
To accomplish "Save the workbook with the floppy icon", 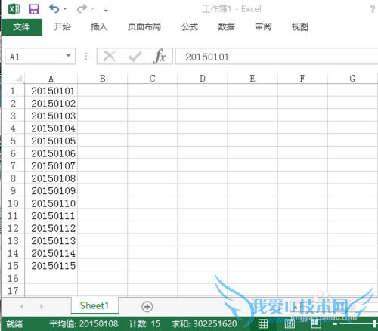I will click(x=34, y=9).
